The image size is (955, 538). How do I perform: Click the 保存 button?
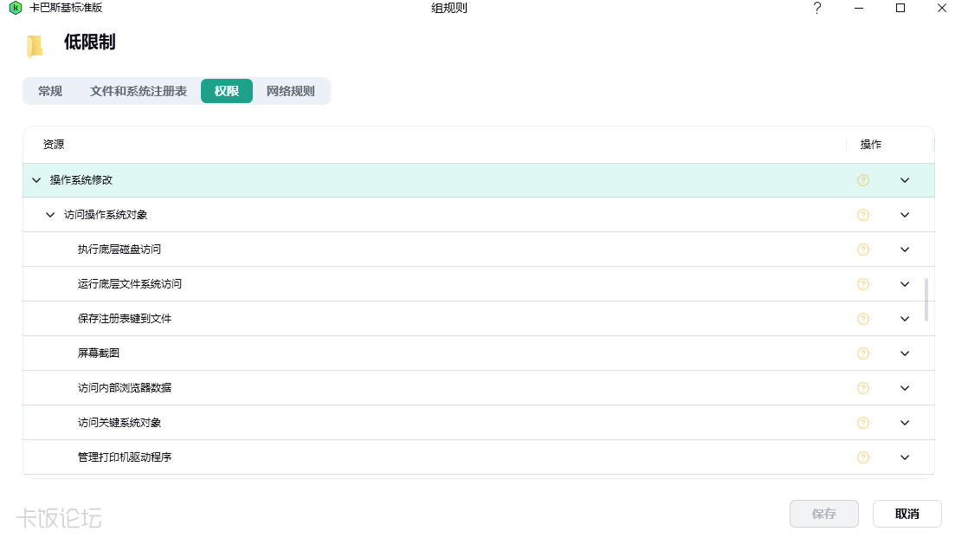pyautogui.click(x=824, y=515)
